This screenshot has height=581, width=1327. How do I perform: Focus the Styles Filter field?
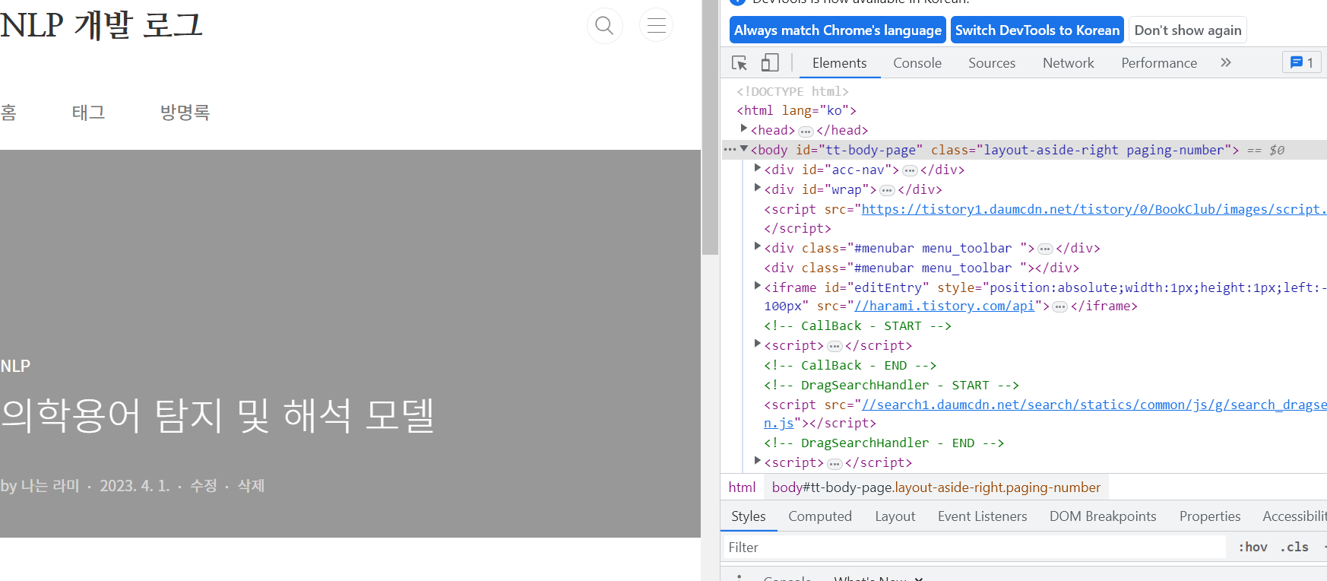[x=974, y=548]
